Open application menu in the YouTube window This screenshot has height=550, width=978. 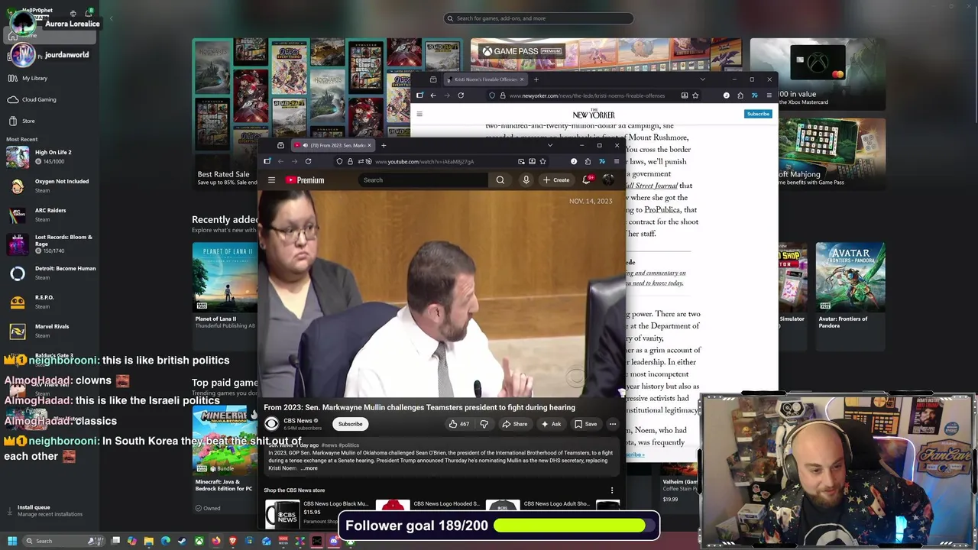coord(617,161)
